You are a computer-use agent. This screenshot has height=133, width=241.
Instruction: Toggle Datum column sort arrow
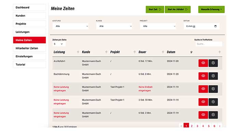point(191,52)
